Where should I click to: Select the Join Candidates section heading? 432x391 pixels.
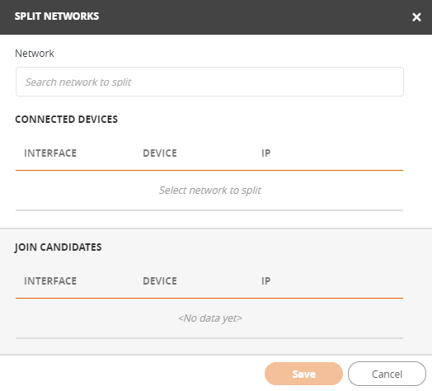[59, 247]
